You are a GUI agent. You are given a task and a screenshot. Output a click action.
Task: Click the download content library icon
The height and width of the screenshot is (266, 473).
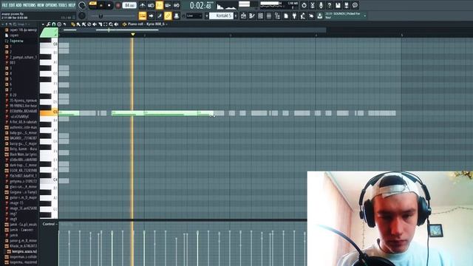tap(320, 16)
